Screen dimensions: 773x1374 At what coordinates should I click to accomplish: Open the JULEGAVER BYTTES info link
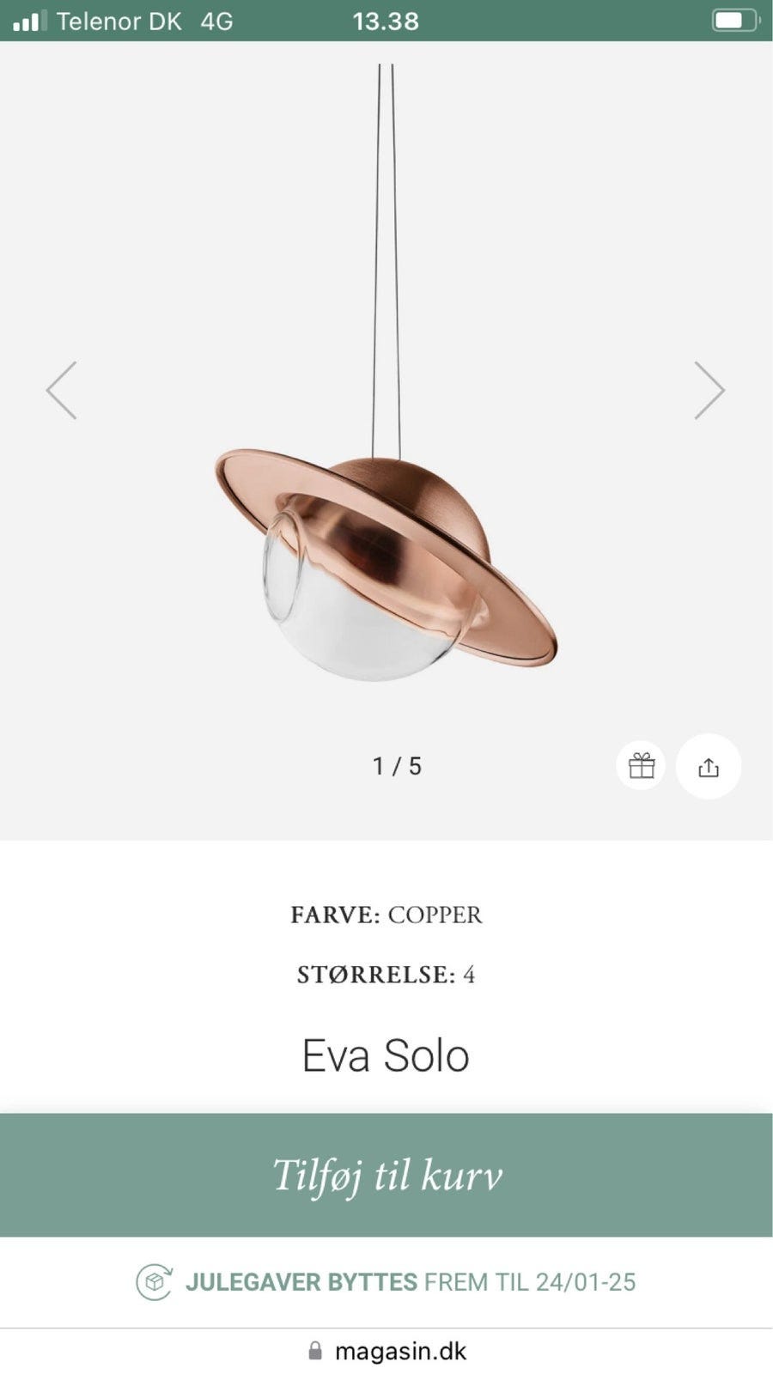pos(301,1282)
